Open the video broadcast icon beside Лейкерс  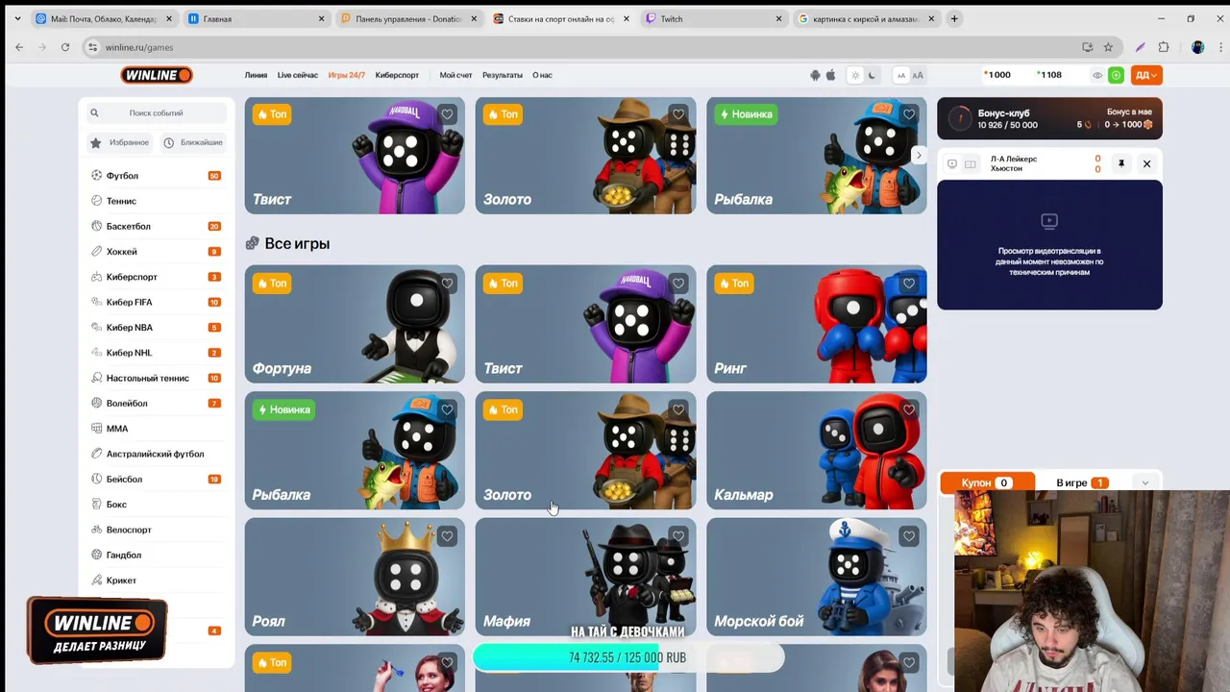tap(952, 164)
